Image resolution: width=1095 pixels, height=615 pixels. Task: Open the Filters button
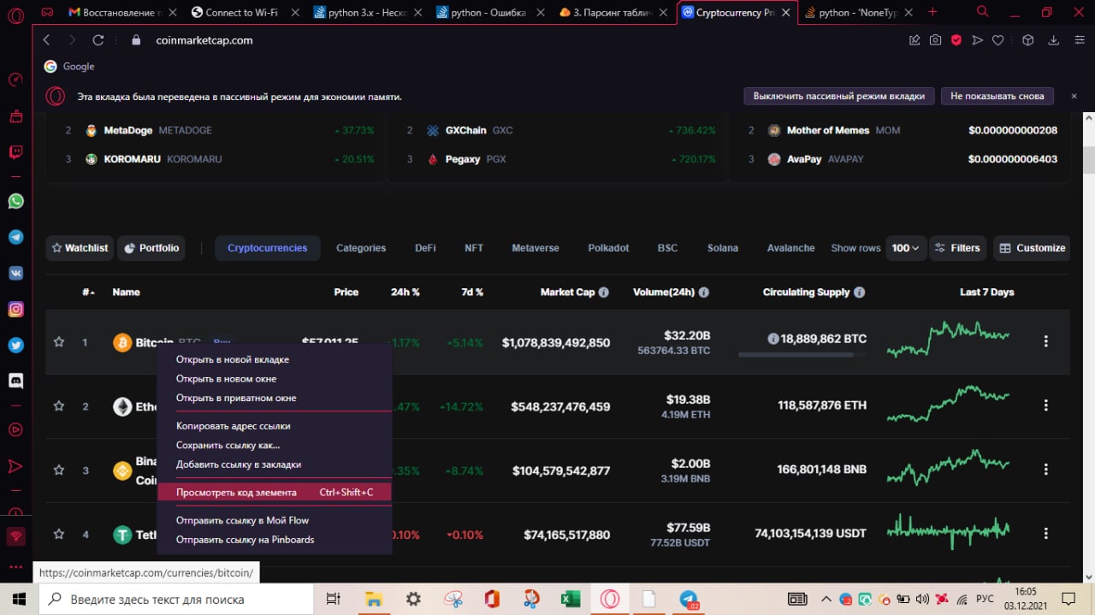pos(957,248)
